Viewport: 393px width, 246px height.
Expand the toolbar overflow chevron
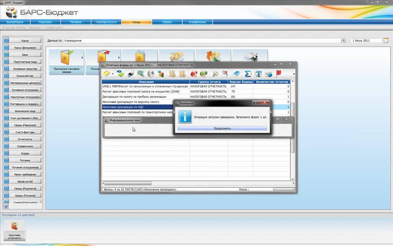pos(294,74)
